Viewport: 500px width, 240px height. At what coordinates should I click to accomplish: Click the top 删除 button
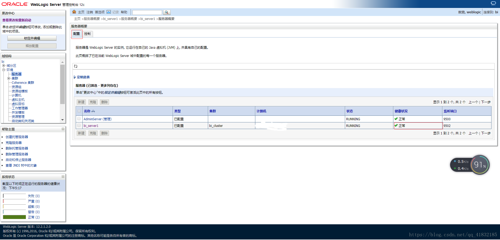[104, 102]
